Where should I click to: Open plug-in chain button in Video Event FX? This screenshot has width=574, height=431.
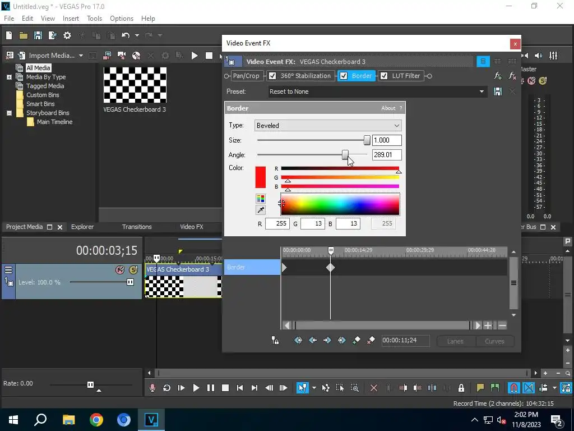498,76
